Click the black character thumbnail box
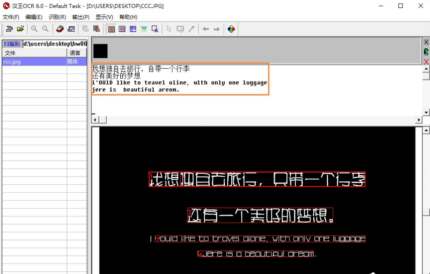 click(x=100, y=51)
